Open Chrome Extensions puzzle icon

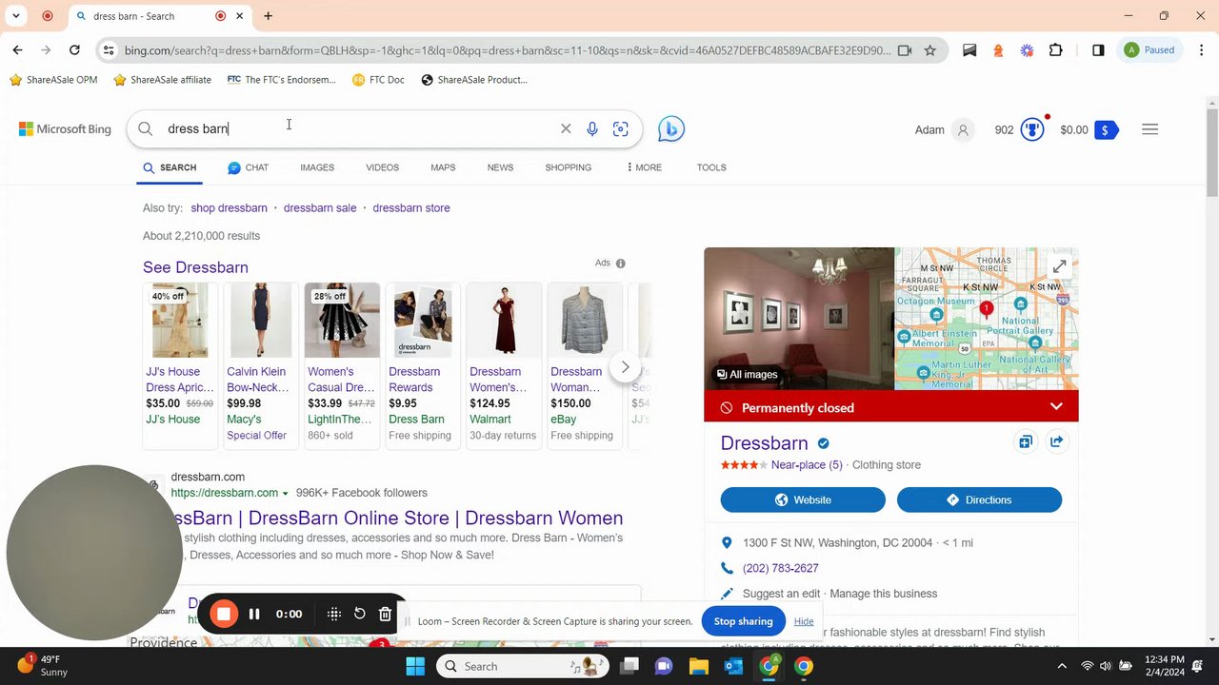click(x=1055, y=50)
